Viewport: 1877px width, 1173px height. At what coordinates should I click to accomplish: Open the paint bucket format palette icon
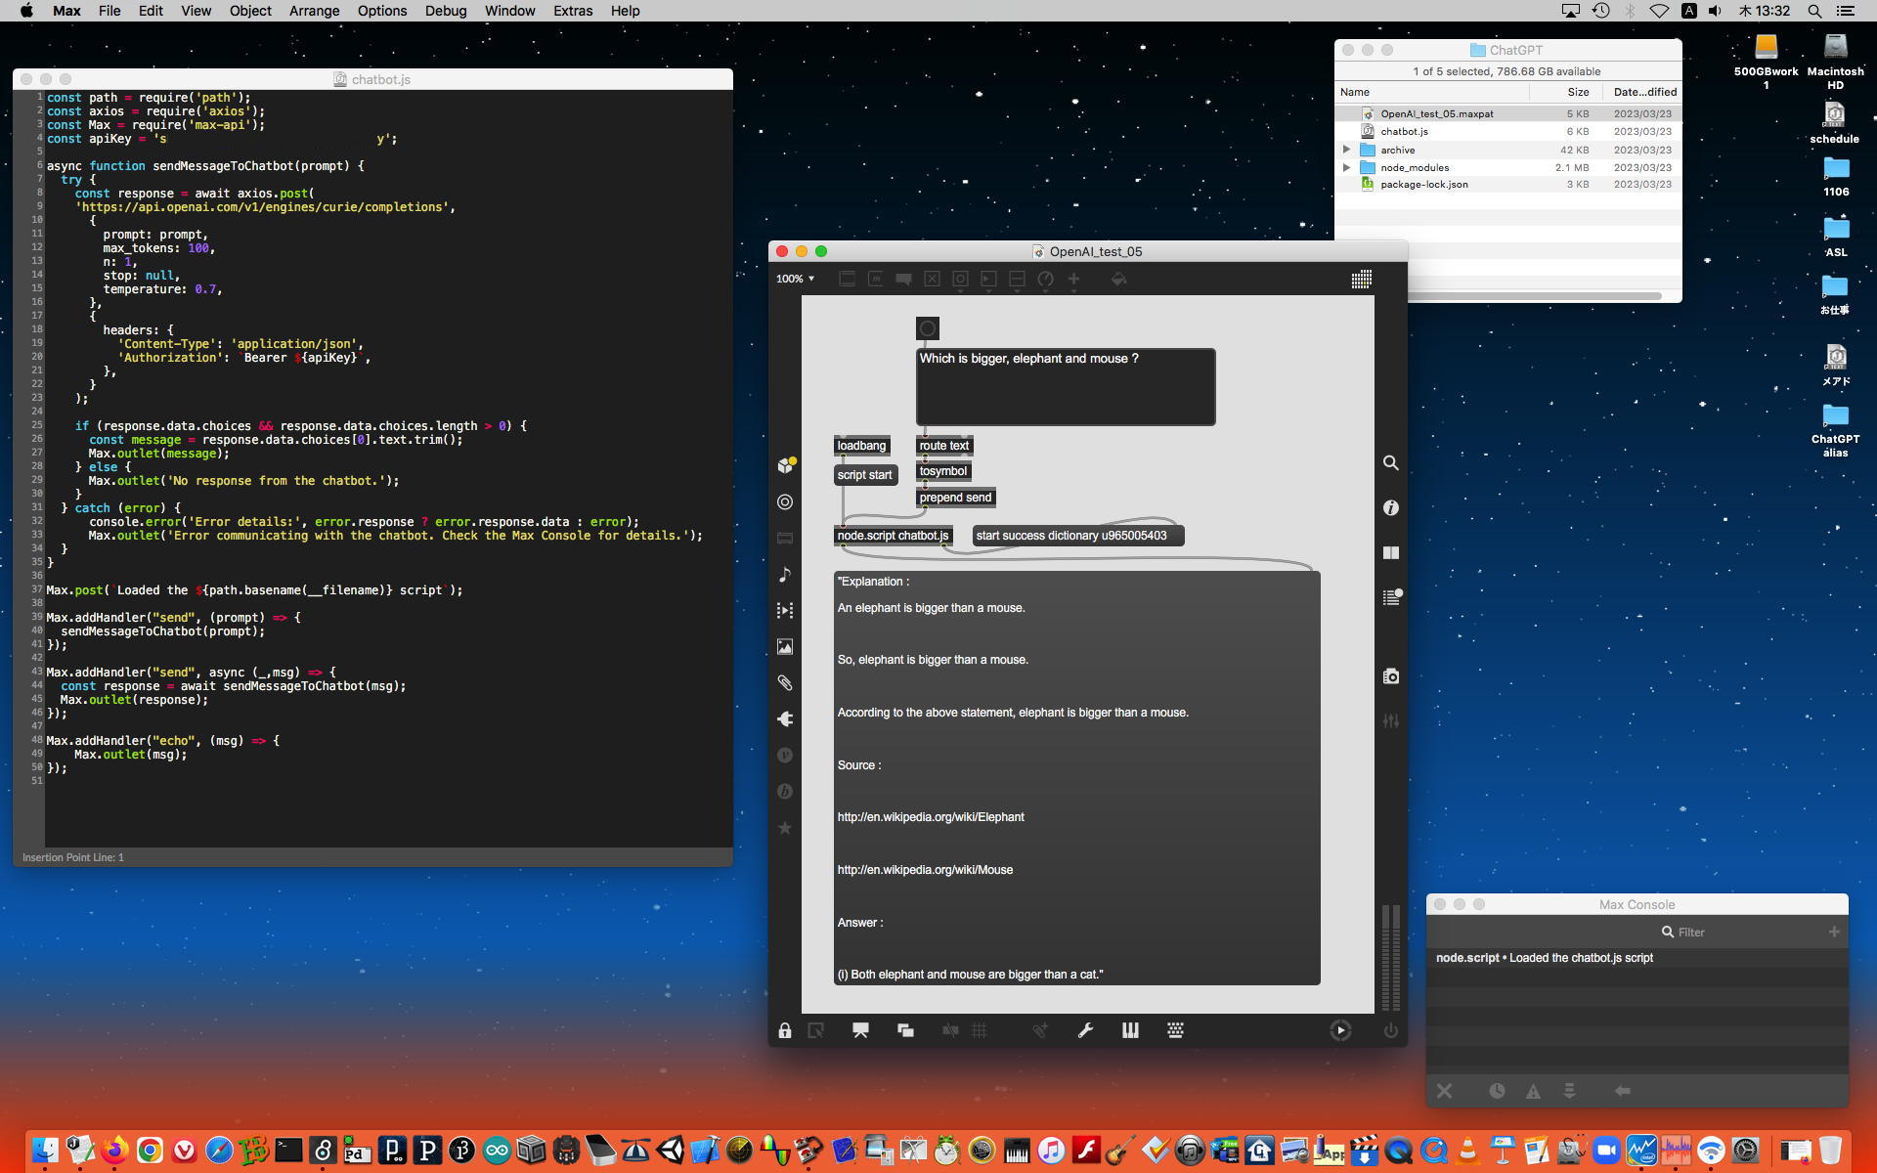tap(1118, 280)
